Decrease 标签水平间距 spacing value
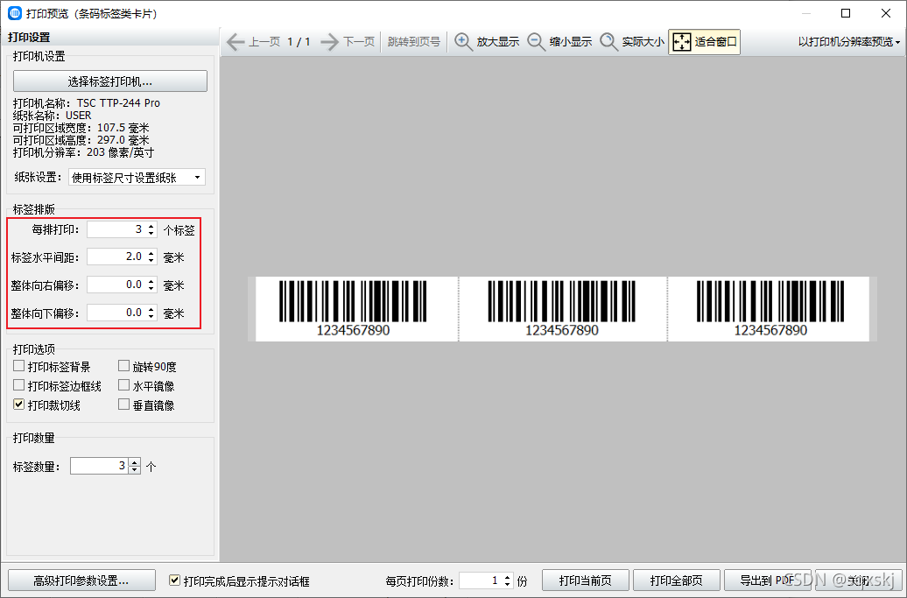 (x=151, y=260)
